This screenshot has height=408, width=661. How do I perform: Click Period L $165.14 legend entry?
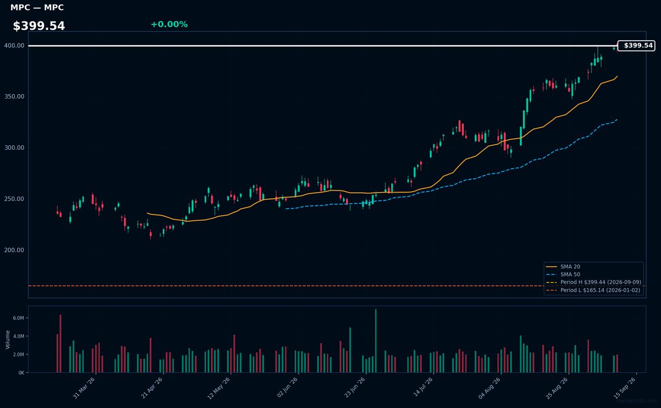[x=593, y=290]
